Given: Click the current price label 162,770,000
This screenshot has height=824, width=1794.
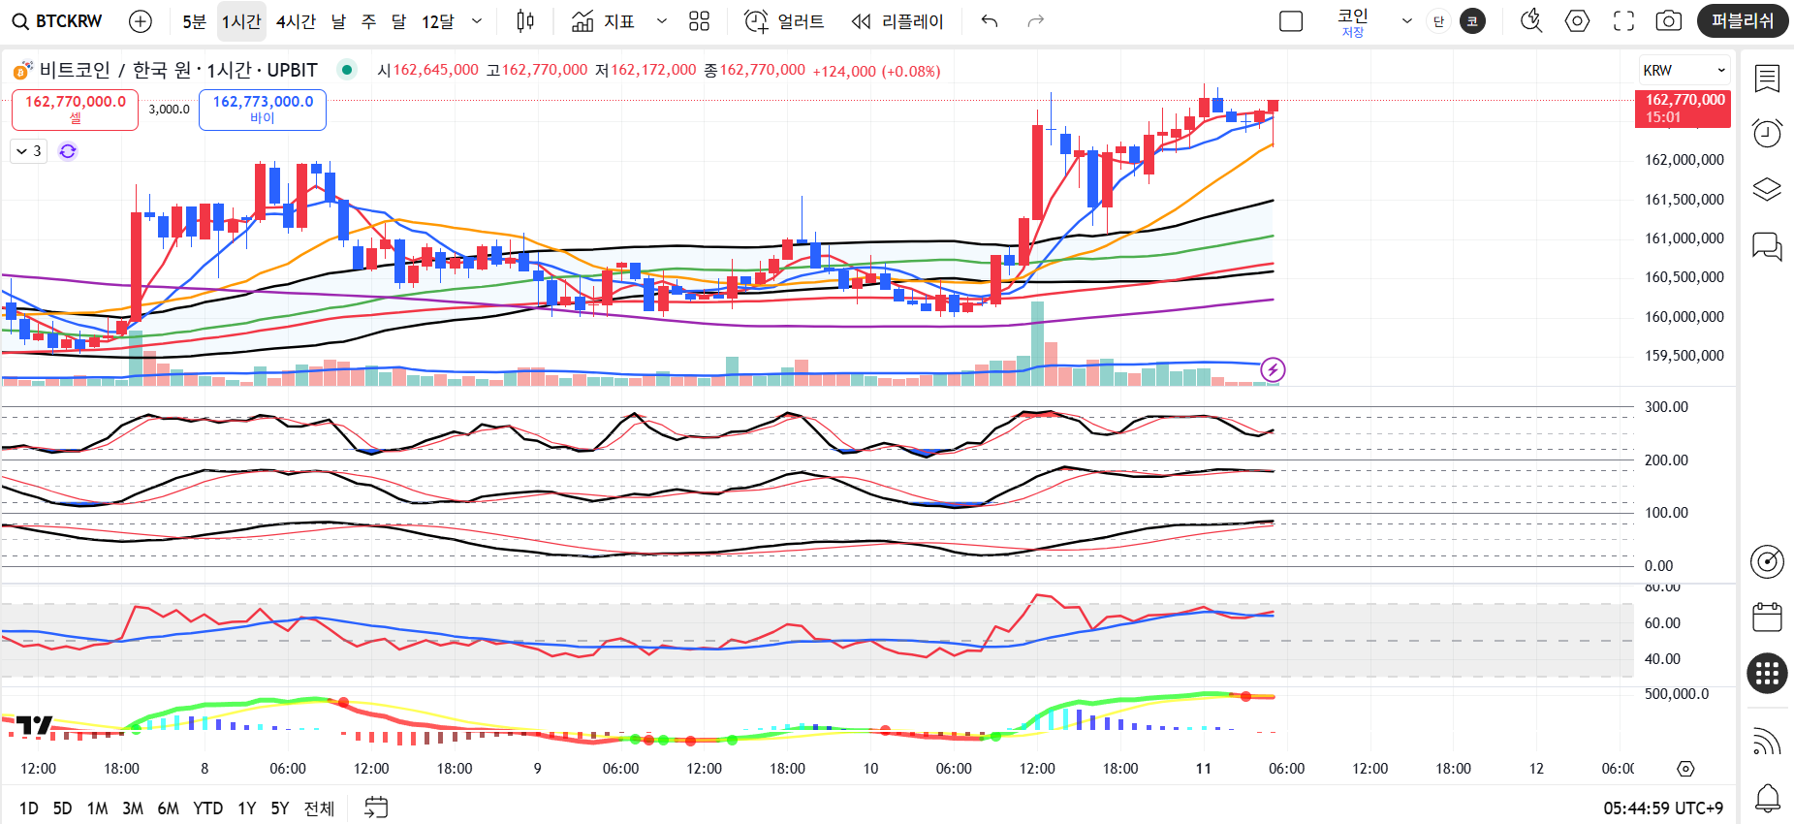Looking at the screenshot, I should coord(1683,109).
